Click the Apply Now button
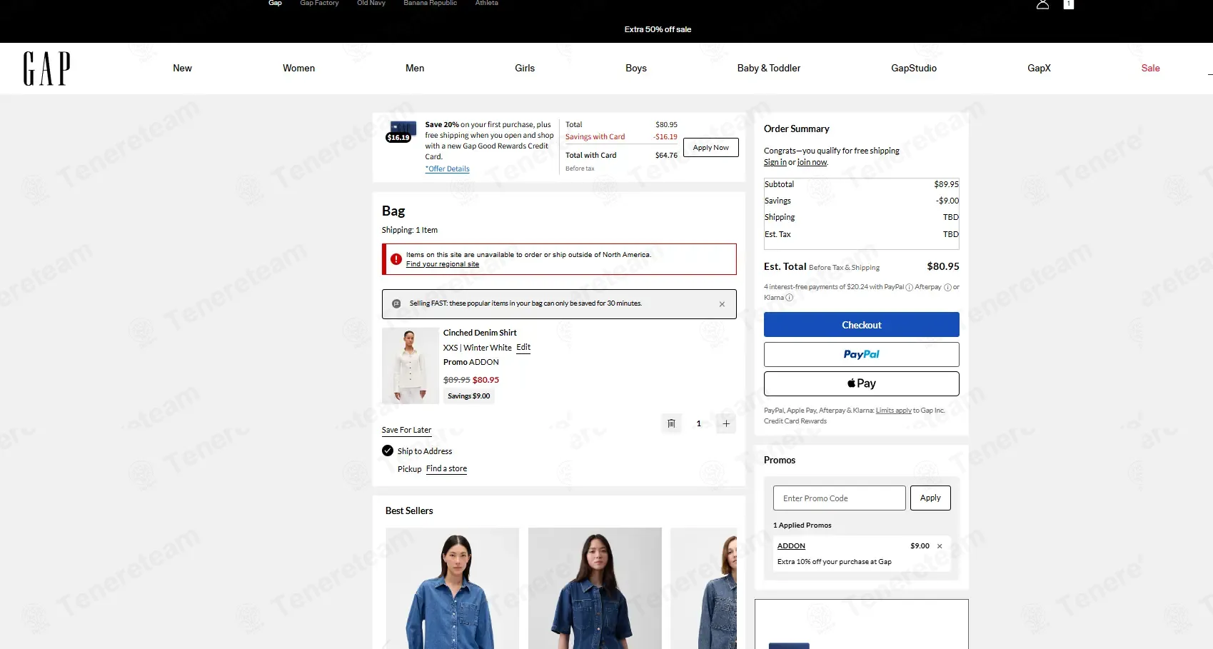The width and height of the screenshot is (1213, 649). (x=711, y=148)
